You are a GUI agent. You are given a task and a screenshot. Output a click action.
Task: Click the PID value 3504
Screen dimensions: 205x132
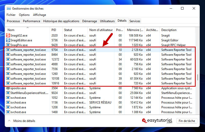(55, 88)
